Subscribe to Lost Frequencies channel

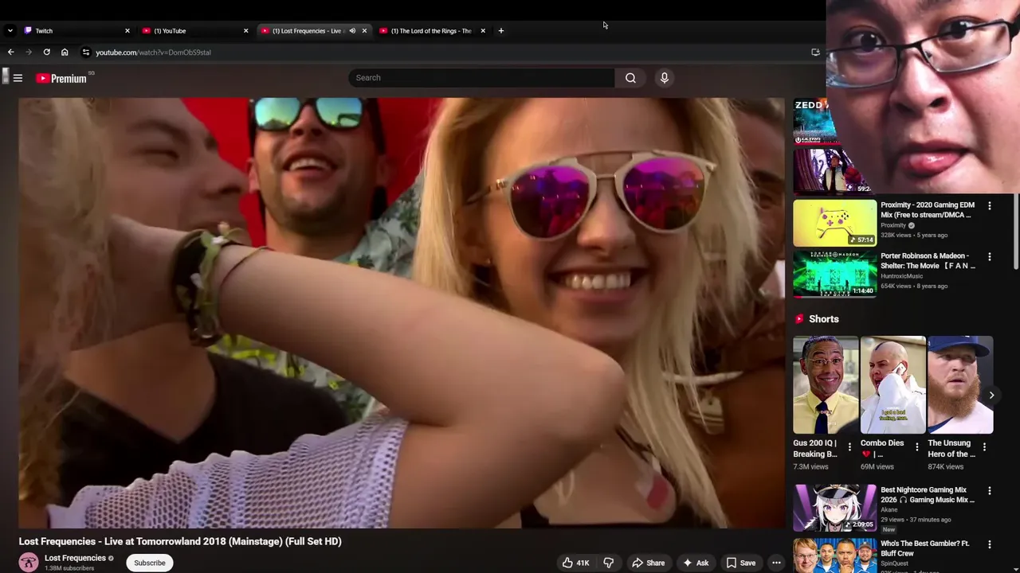click(x=150, y=563)
